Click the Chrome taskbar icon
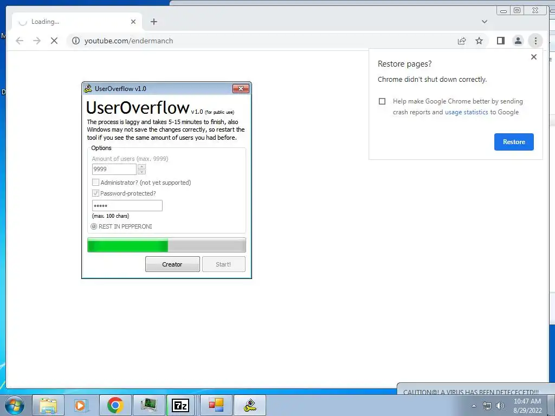555x416 pixels. coord(115,405)
